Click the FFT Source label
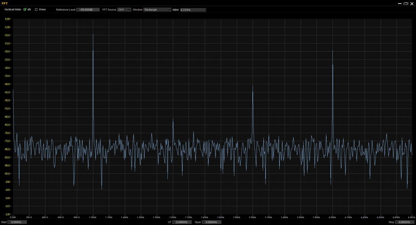 click(109, 10)
